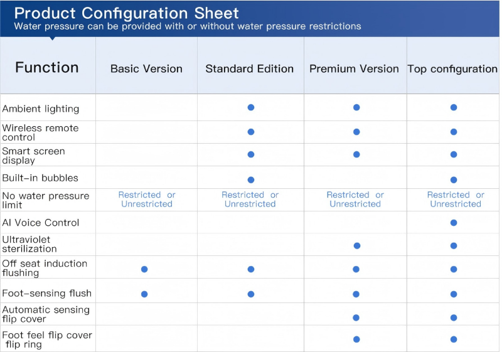Click Restricted or Unrestricted under Basic Version
502x352 pixels.
click(x=147, y=200)
